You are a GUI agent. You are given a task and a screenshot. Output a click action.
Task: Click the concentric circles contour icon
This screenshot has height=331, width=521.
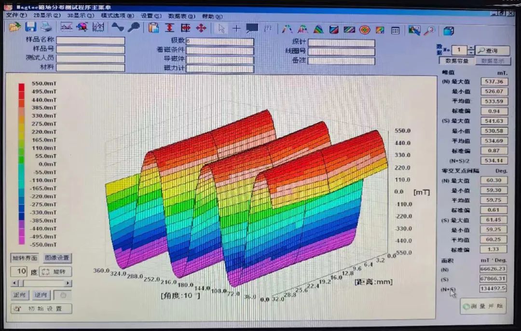(365, 30)
